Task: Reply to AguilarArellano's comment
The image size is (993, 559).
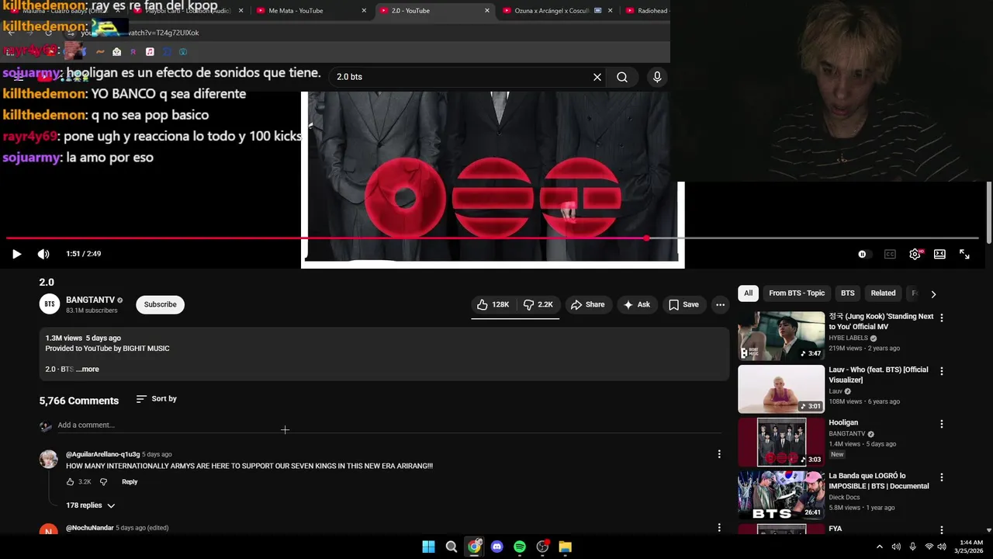Action: point(130,482)
